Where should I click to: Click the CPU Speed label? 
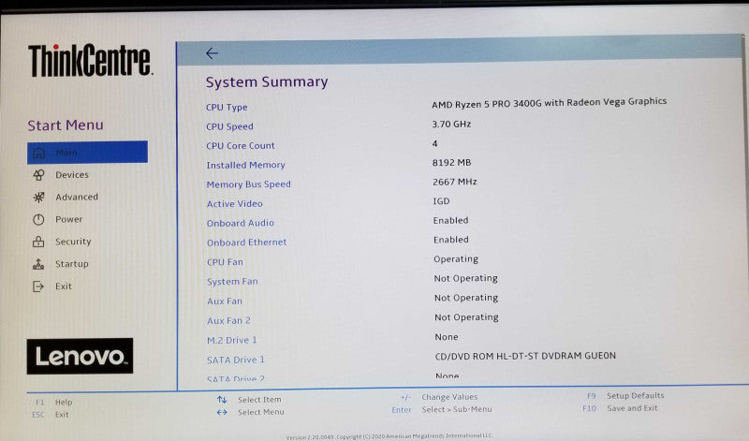229,126
